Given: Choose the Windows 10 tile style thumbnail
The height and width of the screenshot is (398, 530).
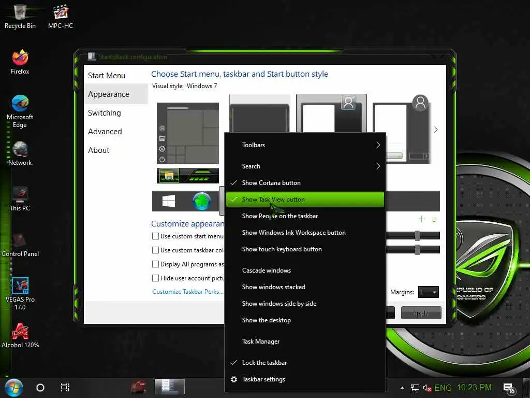Looking at the screenshot, I should [x=188, y=133].
